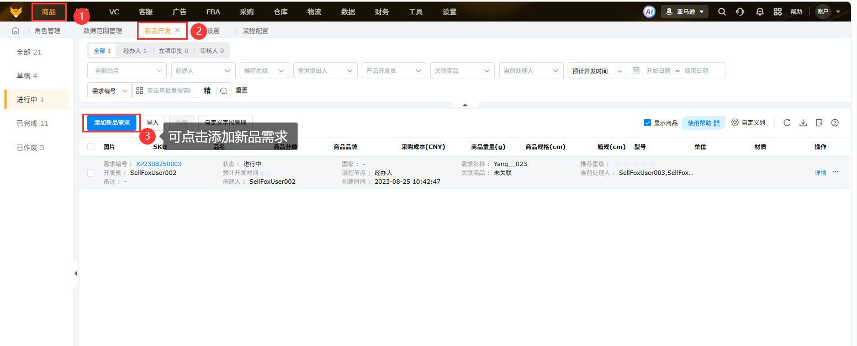
Task: Click the search icon beside 精
Action: click(224, 91)
